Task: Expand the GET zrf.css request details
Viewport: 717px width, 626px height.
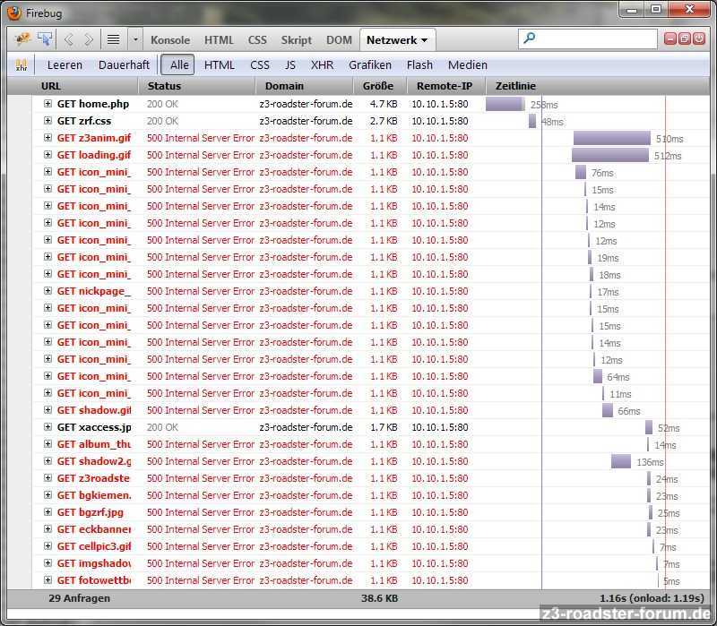Action: pos(48,121)
